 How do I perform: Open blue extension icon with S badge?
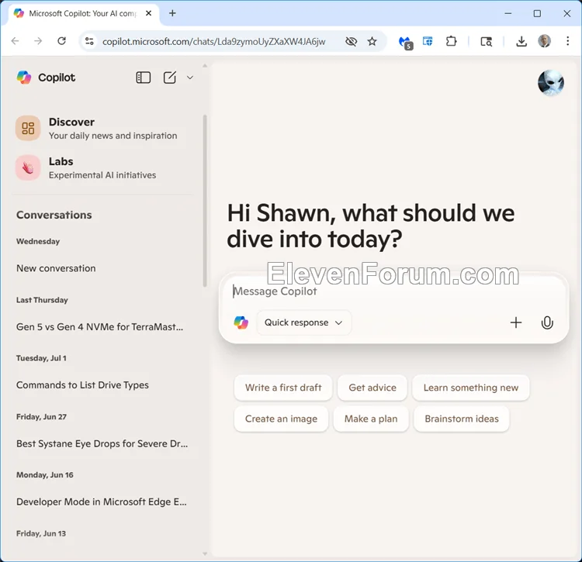pos(405,43)
